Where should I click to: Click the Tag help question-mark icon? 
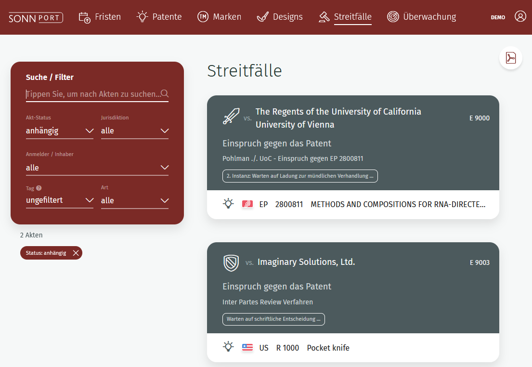(39, 188)
